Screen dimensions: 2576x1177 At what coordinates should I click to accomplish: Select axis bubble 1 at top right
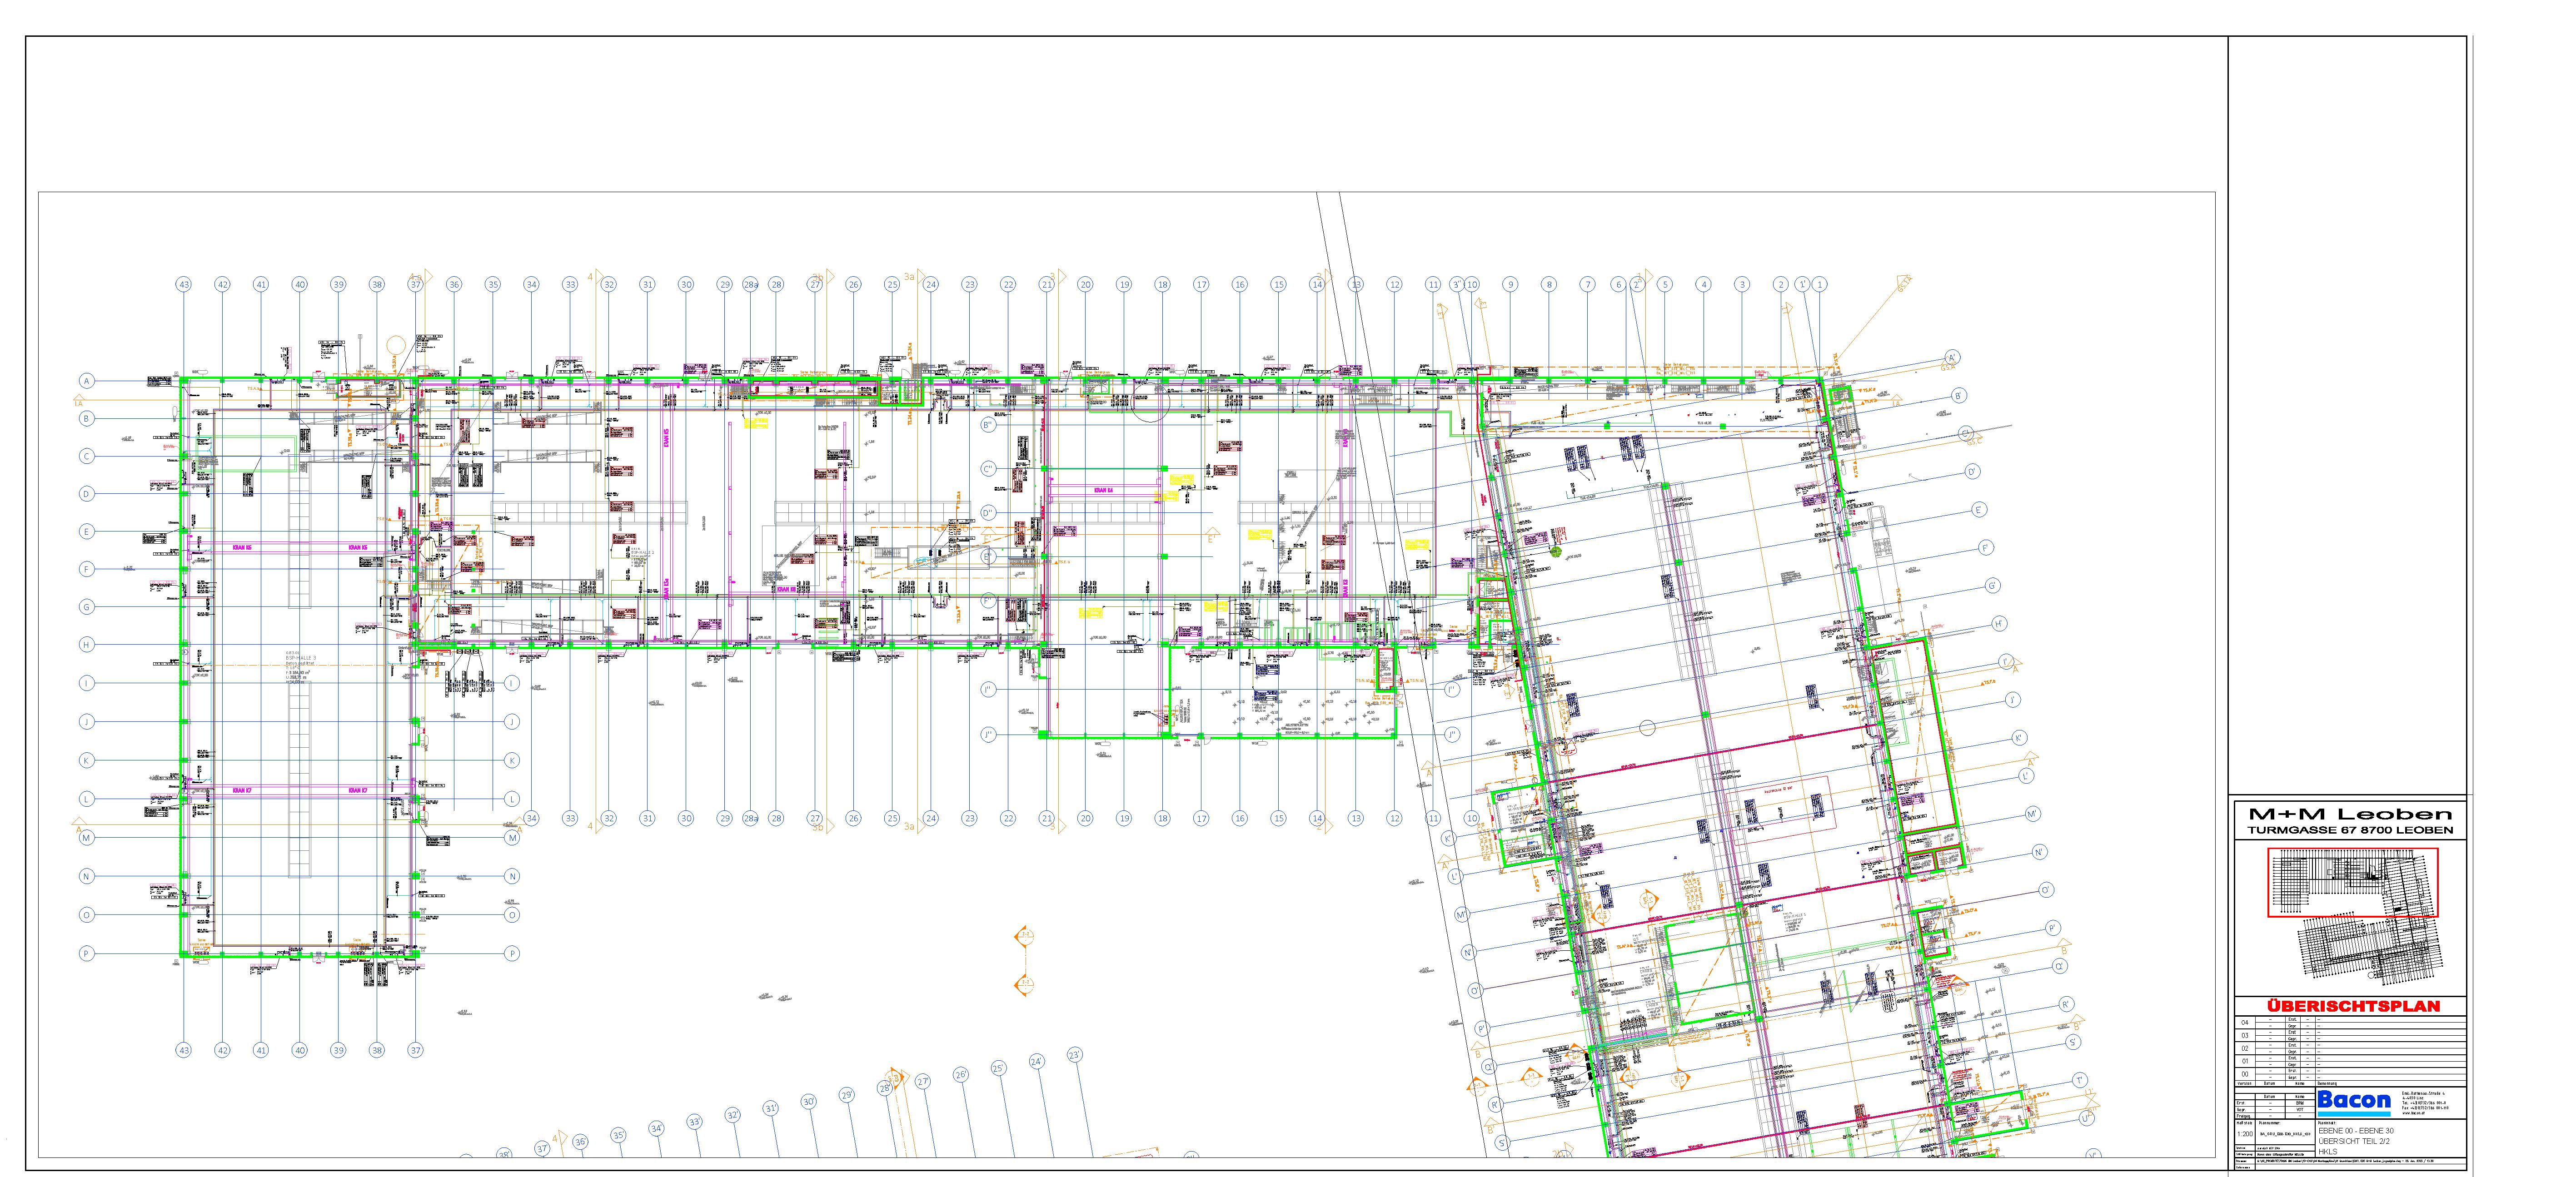coord(1820,285)
